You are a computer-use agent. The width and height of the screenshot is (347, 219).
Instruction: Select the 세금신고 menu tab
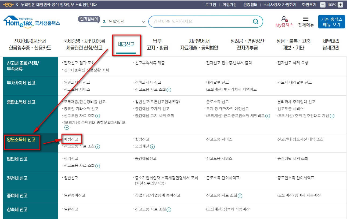click(126, 44)
